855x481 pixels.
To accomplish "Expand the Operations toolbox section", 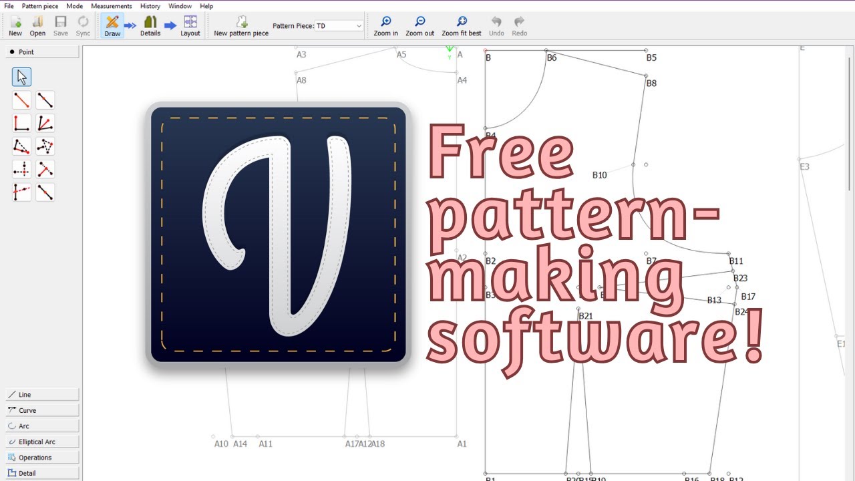I will click(x=42, y=458).
